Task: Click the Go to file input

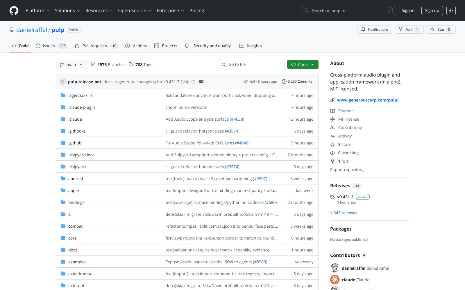Action: (252, 64)
